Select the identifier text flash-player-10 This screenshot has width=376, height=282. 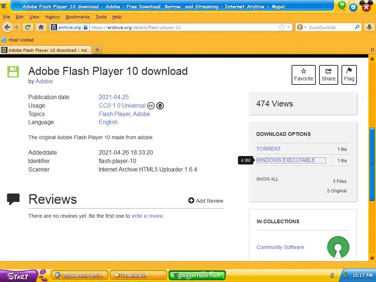click(x=117, y=161)
